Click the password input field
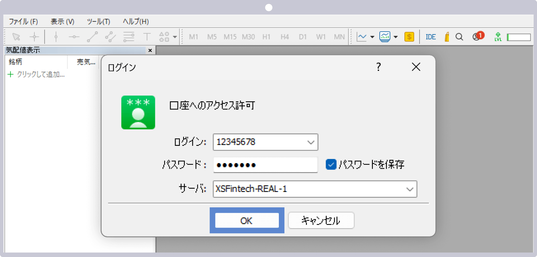The image size is (537, 257). click(265, 165)
